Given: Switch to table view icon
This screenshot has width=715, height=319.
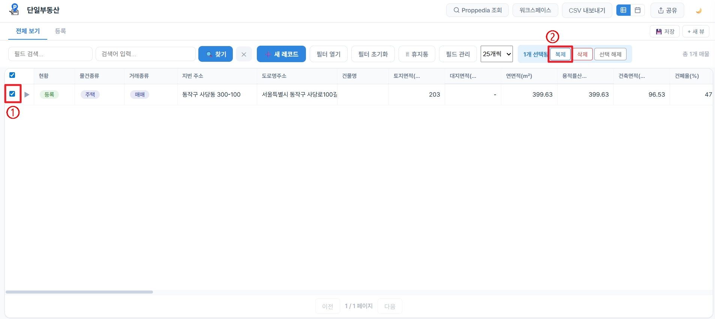Looking at the screenshot, I should pos(623,10).
